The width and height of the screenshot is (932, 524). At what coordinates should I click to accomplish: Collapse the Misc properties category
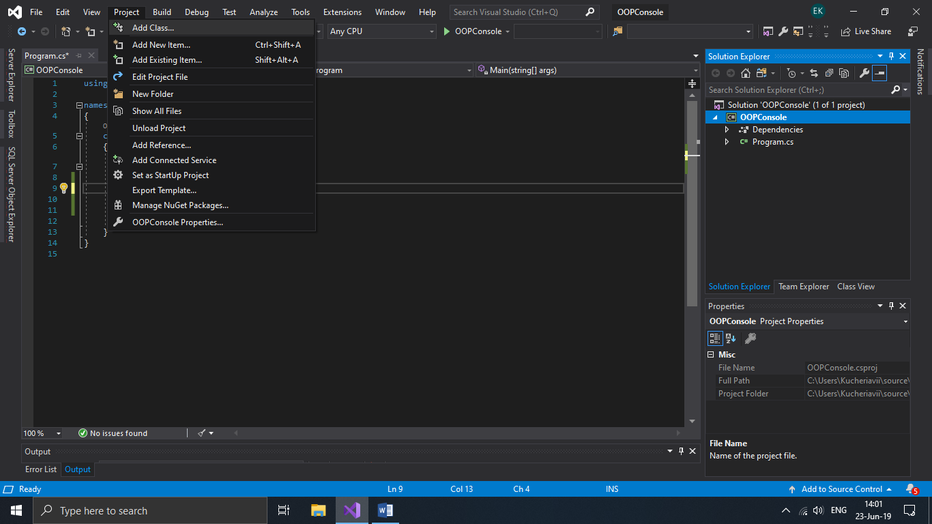(x=712, y=355)
